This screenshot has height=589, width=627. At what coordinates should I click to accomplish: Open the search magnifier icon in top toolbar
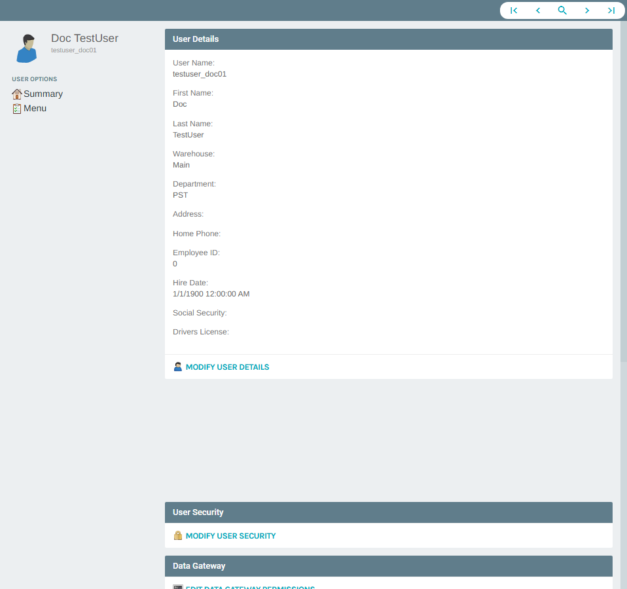pos(562,10)
